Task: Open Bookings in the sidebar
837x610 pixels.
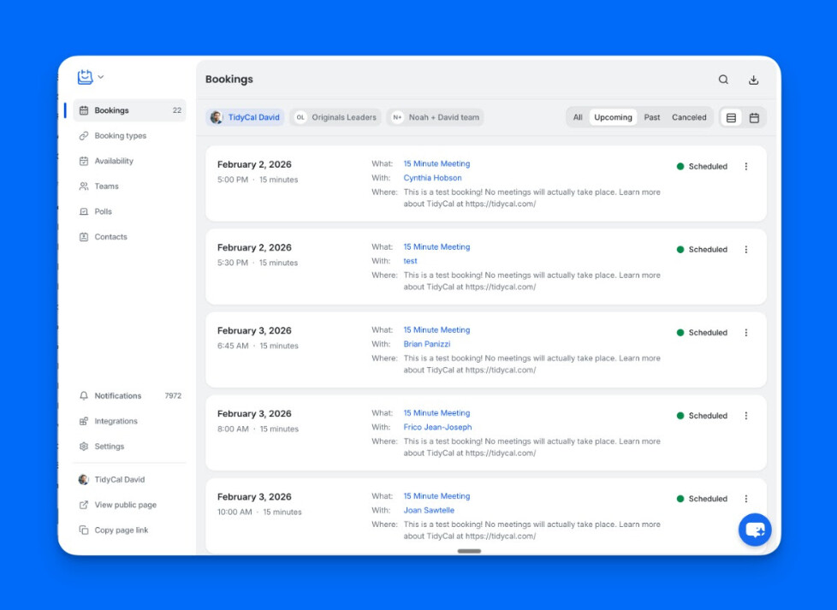Action: [x=130, y=110]
